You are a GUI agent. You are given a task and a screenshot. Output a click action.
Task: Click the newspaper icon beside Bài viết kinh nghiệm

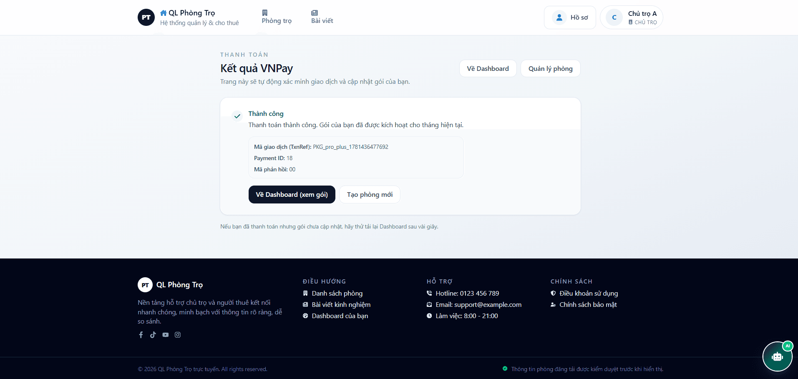(305, 305)
